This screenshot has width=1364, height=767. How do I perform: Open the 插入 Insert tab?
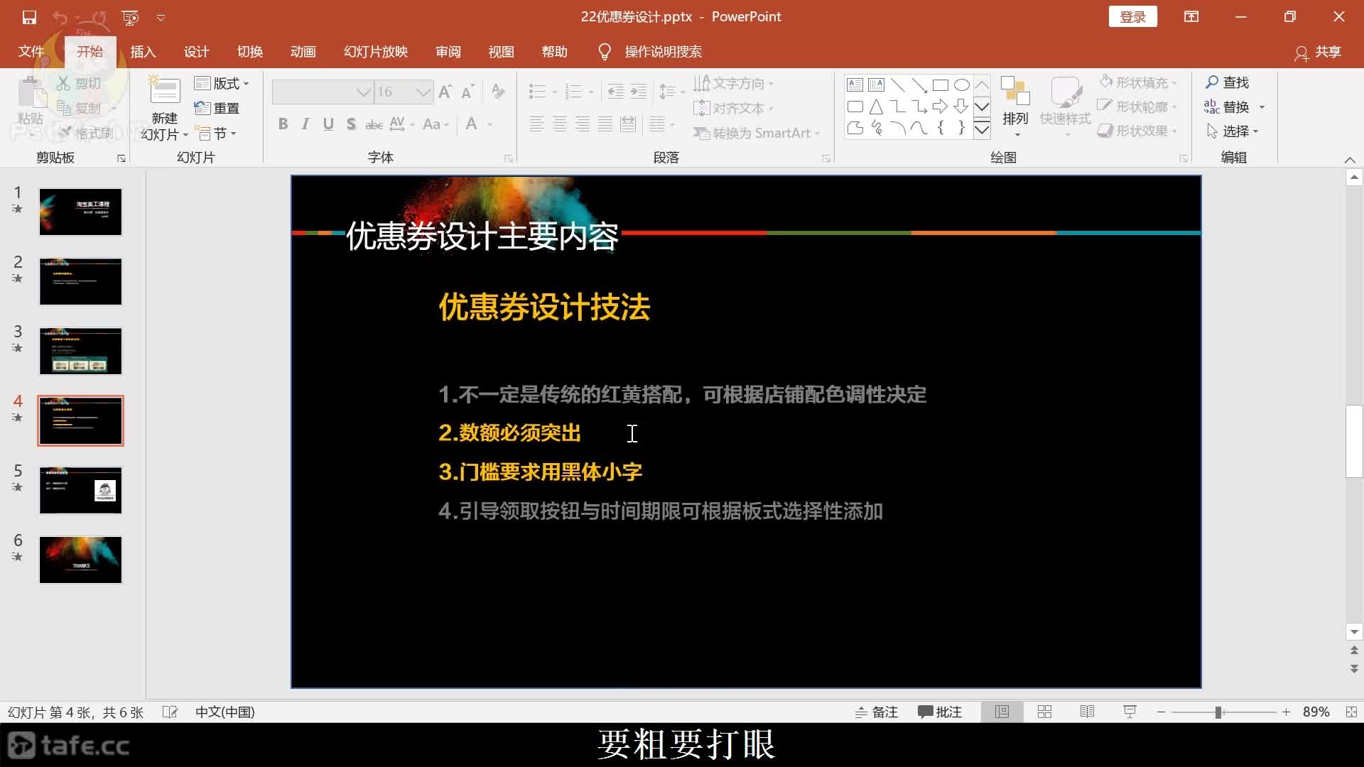tap(143, 52)
